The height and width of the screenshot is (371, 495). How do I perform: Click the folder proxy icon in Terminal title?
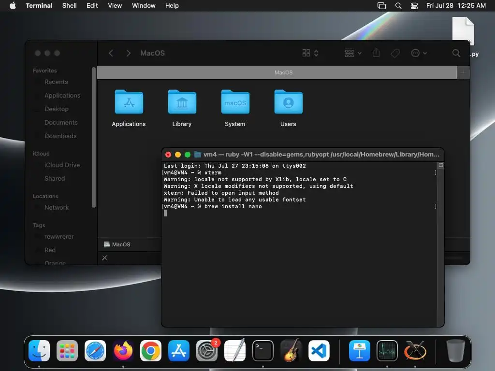tap(198, 154)
